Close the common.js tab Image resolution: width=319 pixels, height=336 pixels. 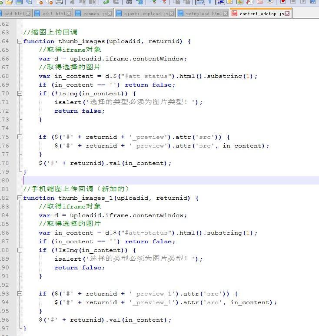coord(110,13)
